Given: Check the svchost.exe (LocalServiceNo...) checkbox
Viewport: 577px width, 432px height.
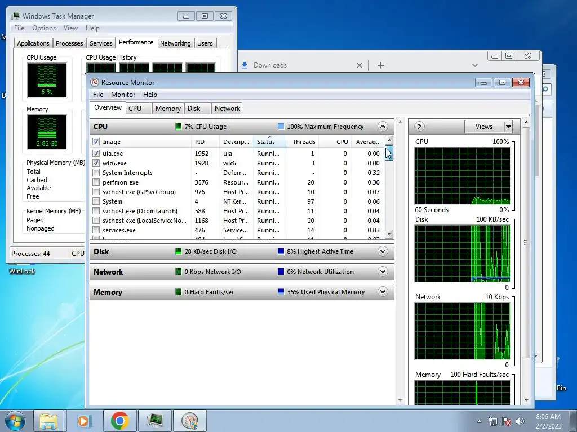Looking at the screenshot, I should tap(96, 220).
